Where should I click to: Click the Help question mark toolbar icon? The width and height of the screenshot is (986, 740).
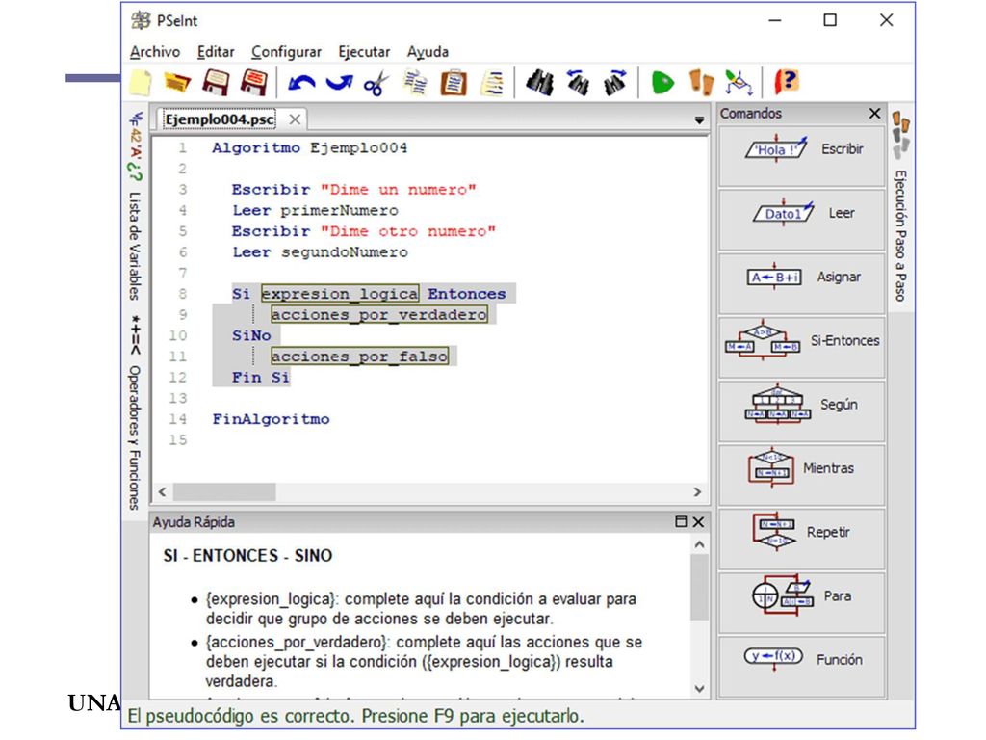pyautogui.click(x=786, y=82)
